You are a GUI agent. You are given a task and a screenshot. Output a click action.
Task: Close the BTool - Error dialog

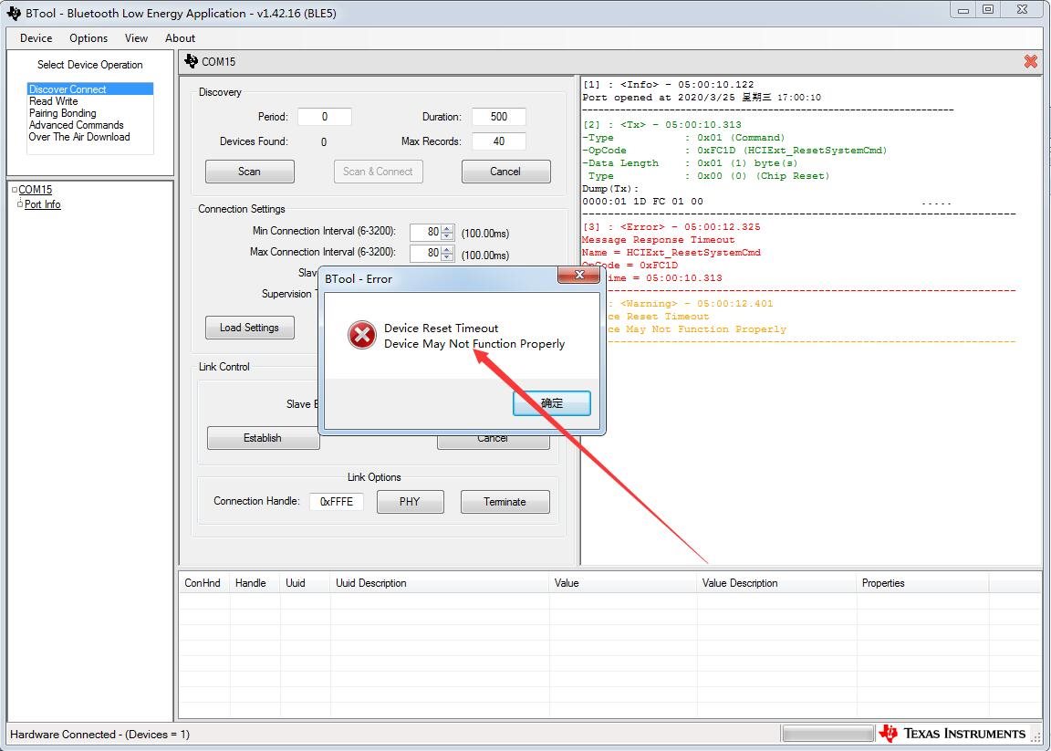coord(578,275)
